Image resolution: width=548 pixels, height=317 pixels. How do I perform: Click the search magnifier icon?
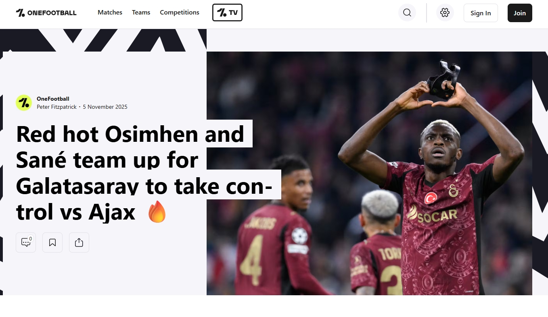(407, 12)
